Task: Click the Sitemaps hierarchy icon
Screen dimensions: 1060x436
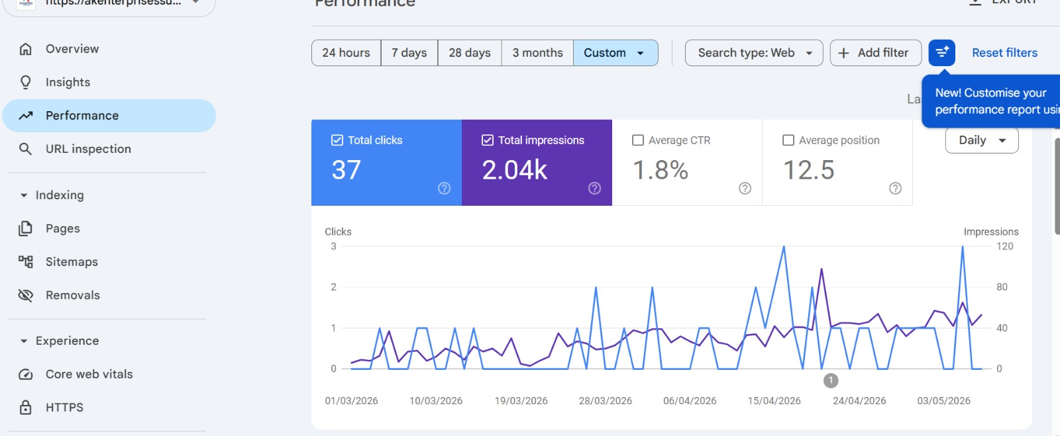Action: 26,262
